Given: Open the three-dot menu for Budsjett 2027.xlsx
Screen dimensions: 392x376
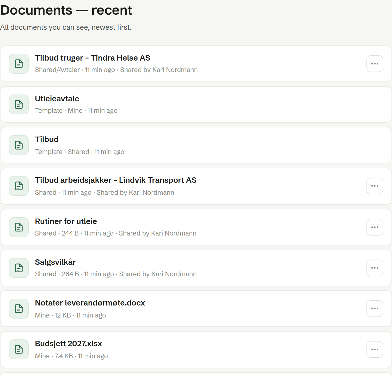Looking at the screenshot, I should pyautogui.click(x=375, y=349).
